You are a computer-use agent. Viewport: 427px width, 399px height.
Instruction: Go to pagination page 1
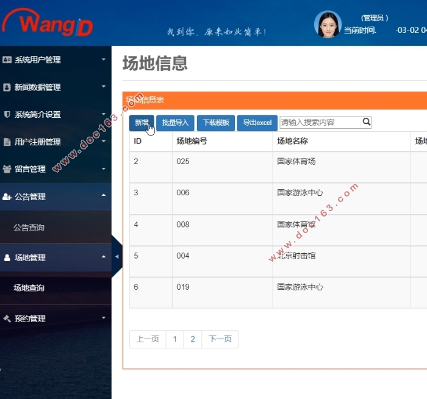click(x=175, y=339)
